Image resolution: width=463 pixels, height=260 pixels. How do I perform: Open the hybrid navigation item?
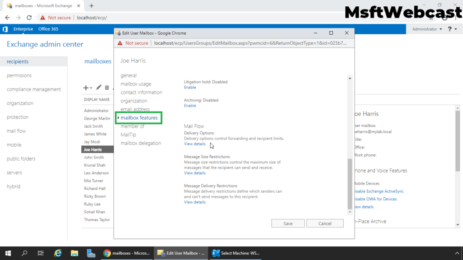pyautogui.click(x=13, y=186)
